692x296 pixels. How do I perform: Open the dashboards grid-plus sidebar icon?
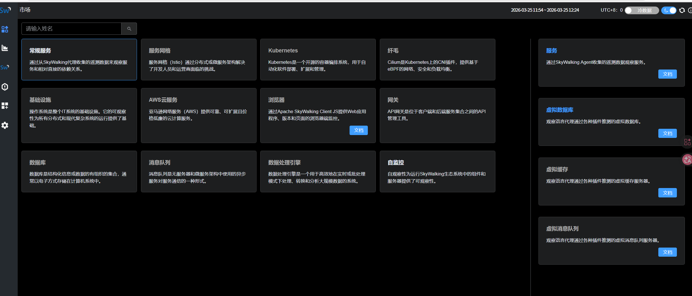coord(5,106)
